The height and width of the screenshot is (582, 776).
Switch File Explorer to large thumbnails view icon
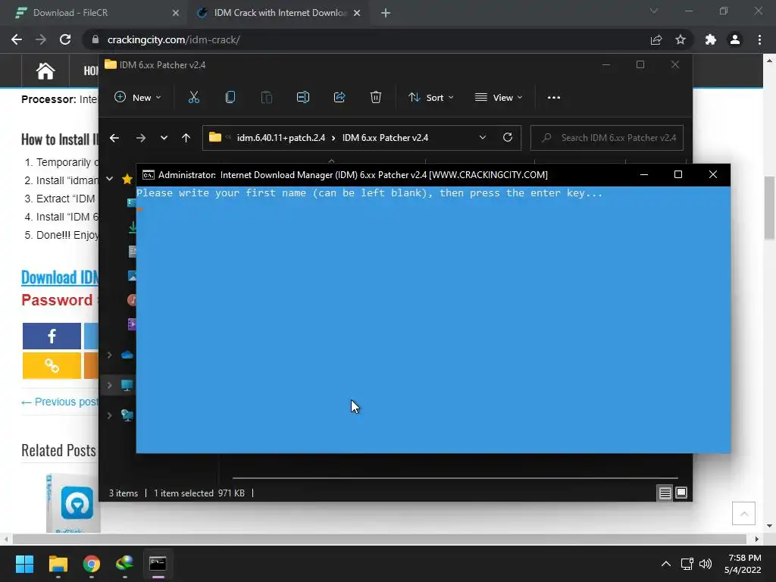(x=681, y=493)
